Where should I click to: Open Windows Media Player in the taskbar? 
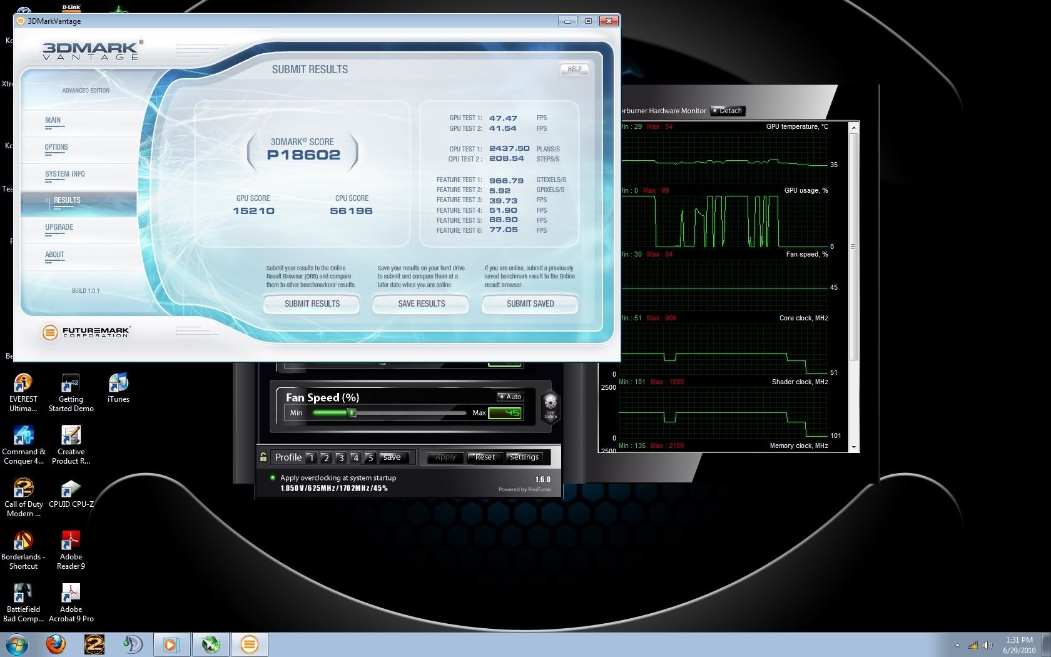171,644
